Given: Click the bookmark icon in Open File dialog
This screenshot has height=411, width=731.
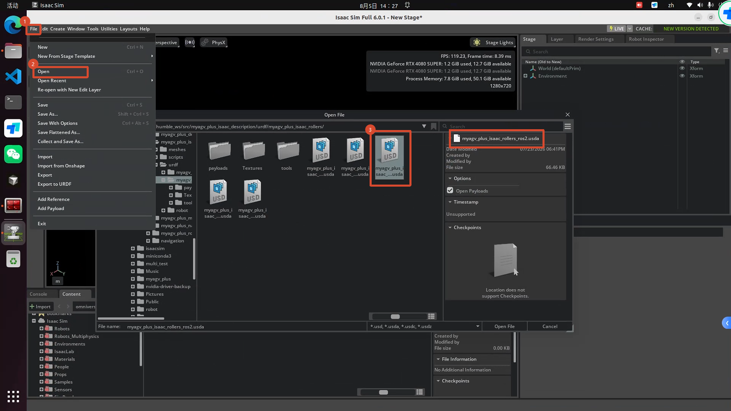Looking at the screenshot, I should [434, 126].
